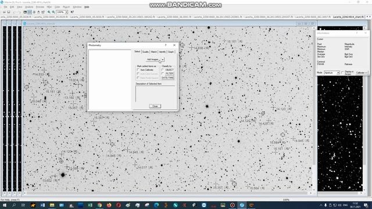Click the Description of Selected Item field
This screenshot has height=209, width=372.
coord(155,94)
